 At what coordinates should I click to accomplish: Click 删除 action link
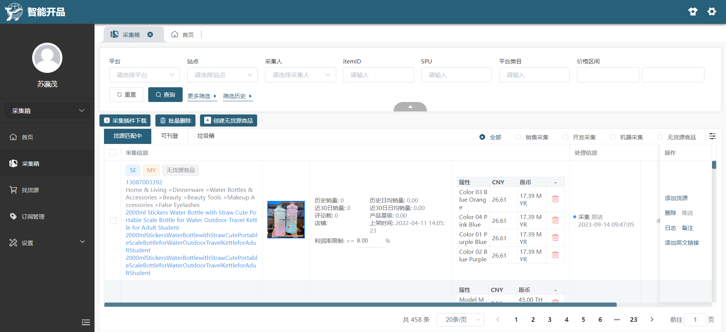point(670,213)
